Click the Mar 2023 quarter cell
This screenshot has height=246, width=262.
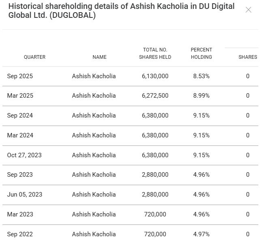coord(20,214)
